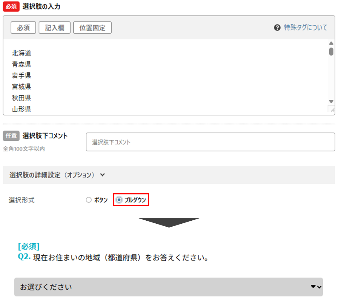Screen dimensions: 338x301
Task: Open the お選びください prefecture dropdown
Action: click(168, 287)
